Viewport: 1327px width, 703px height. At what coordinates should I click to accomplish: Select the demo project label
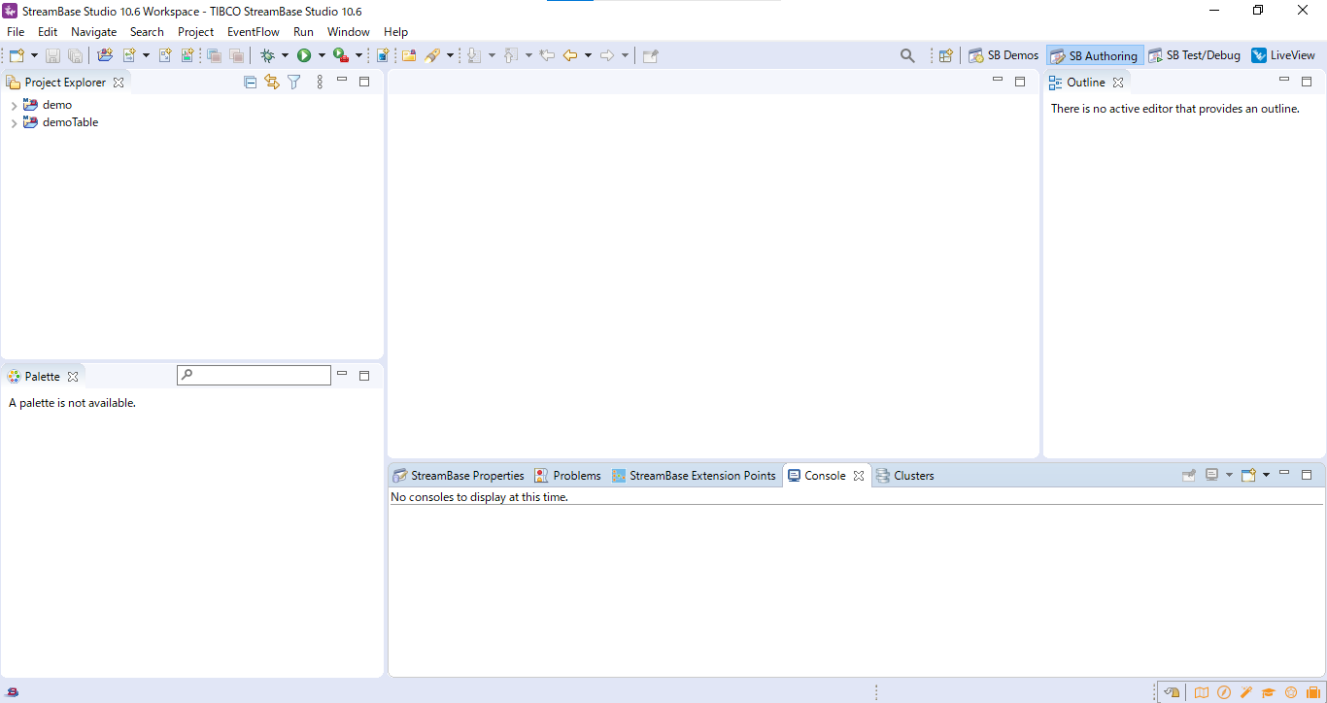57,105
